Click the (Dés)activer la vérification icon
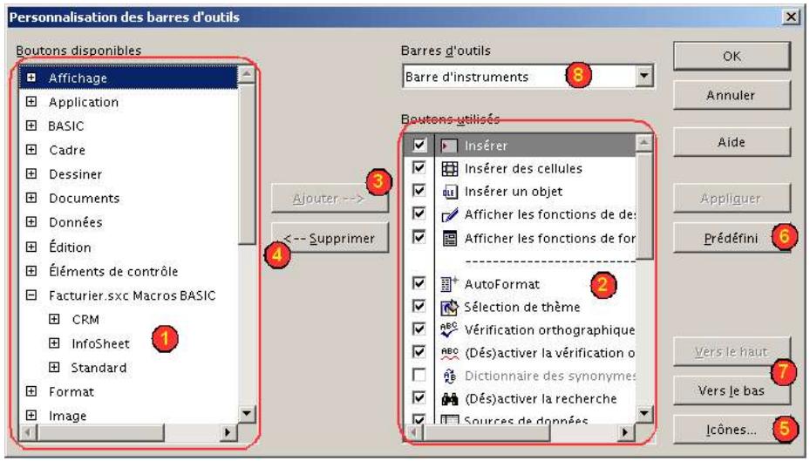Image resolution: width=810 pixels, height=461 pixels. point(449,353)
